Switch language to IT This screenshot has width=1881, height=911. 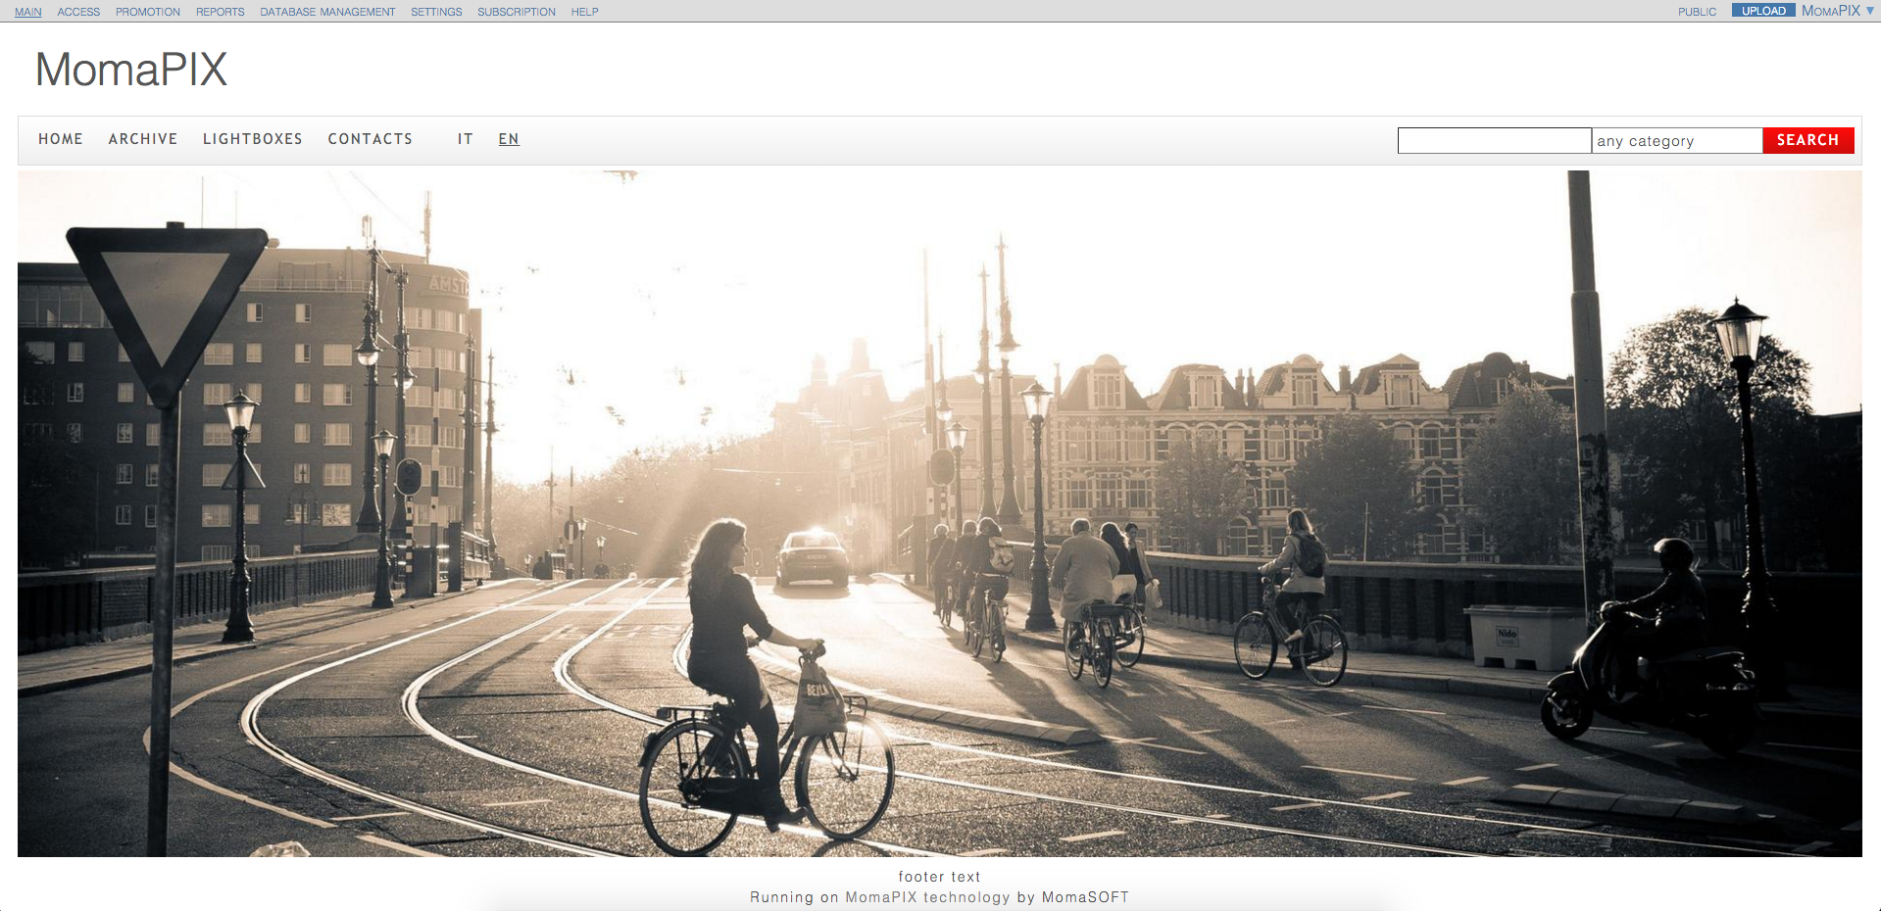[466, 139]
